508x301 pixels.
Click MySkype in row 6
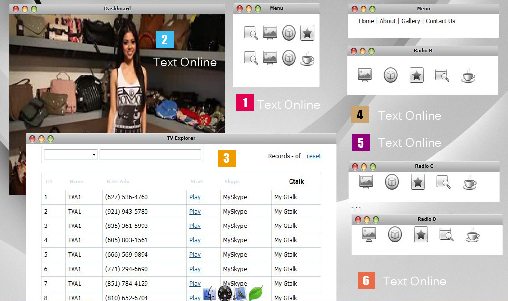pos(235,269)
